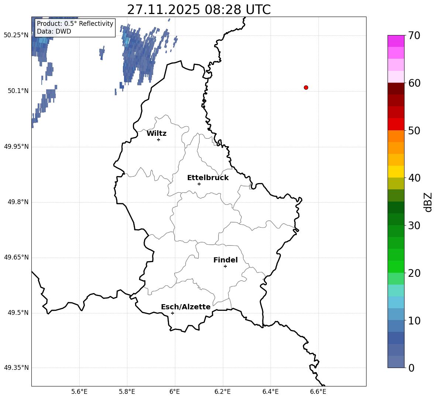Click the orange swatch just below 50
Screen dimensions: 437x399
pyautogui.click(x=396, y=136)
